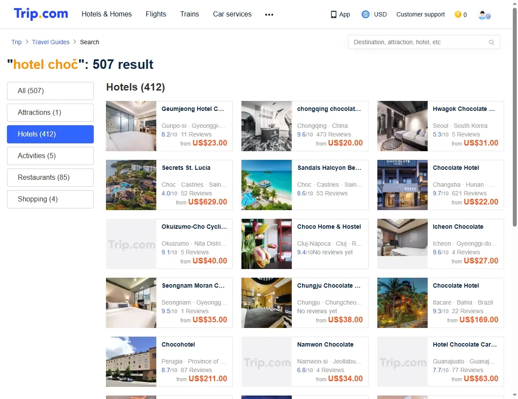Screen dimensions: 518x399
Task: Click US$629.00 price on Secrets St. Lucia
Action: 208,202
